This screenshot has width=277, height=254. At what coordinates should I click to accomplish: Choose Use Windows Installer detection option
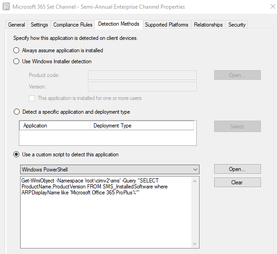(17, 61)
